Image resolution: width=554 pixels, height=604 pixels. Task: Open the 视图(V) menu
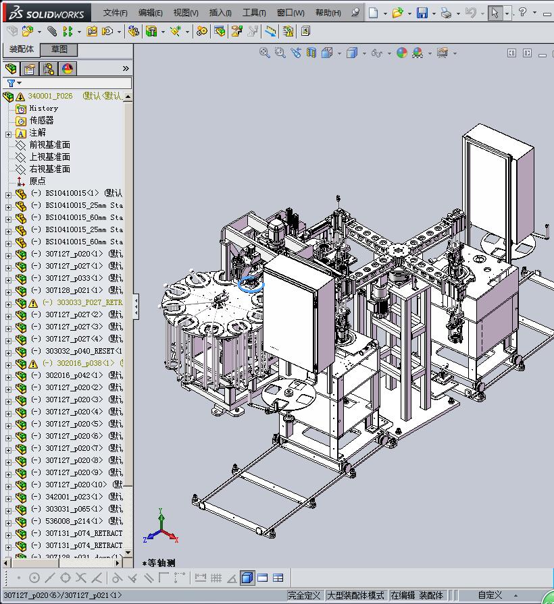[186, 13]
